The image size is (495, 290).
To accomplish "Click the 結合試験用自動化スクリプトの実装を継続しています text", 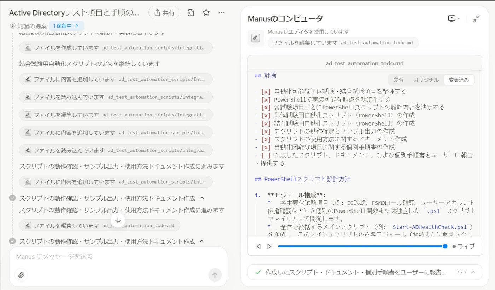I will 89,64.
